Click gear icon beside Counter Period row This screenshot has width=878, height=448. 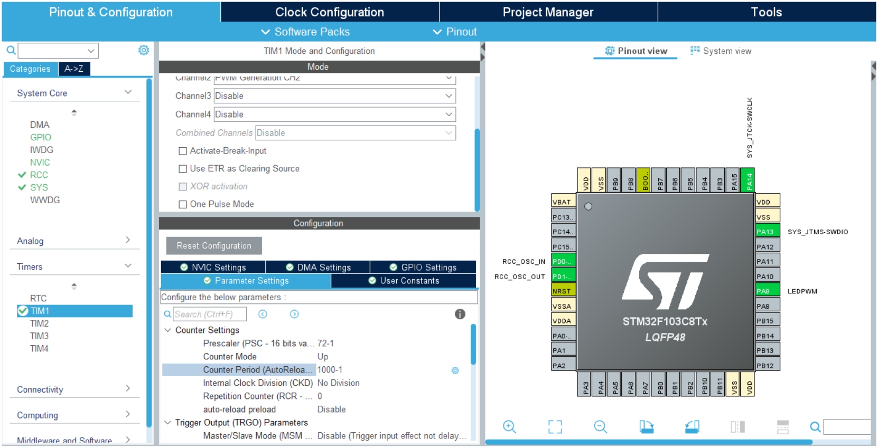[455, 370]
